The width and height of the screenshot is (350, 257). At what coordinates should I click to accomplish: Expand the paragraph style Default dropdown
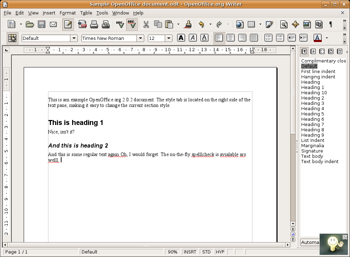pos(74,38)
